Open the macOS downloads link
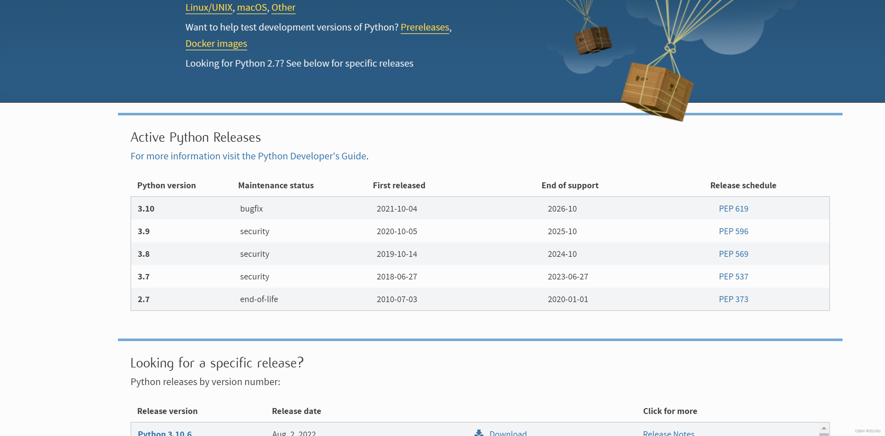The width and height of the screenshot is (885, 436). coord(252,8)
